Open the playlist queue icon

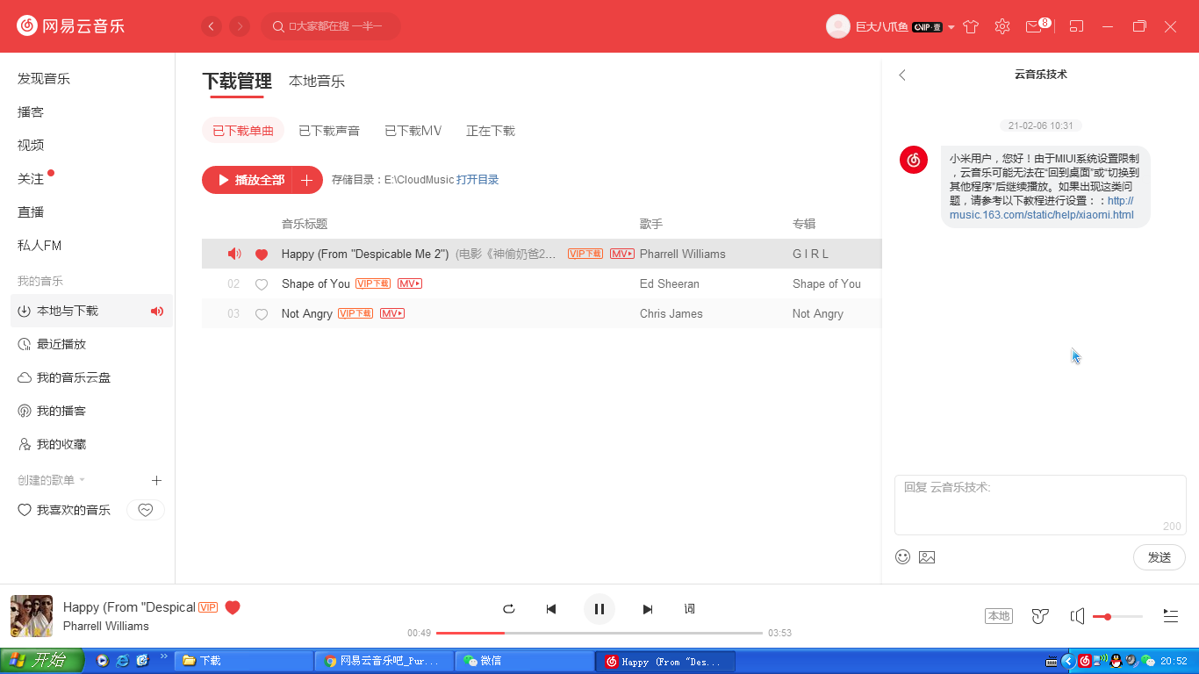1170,616
